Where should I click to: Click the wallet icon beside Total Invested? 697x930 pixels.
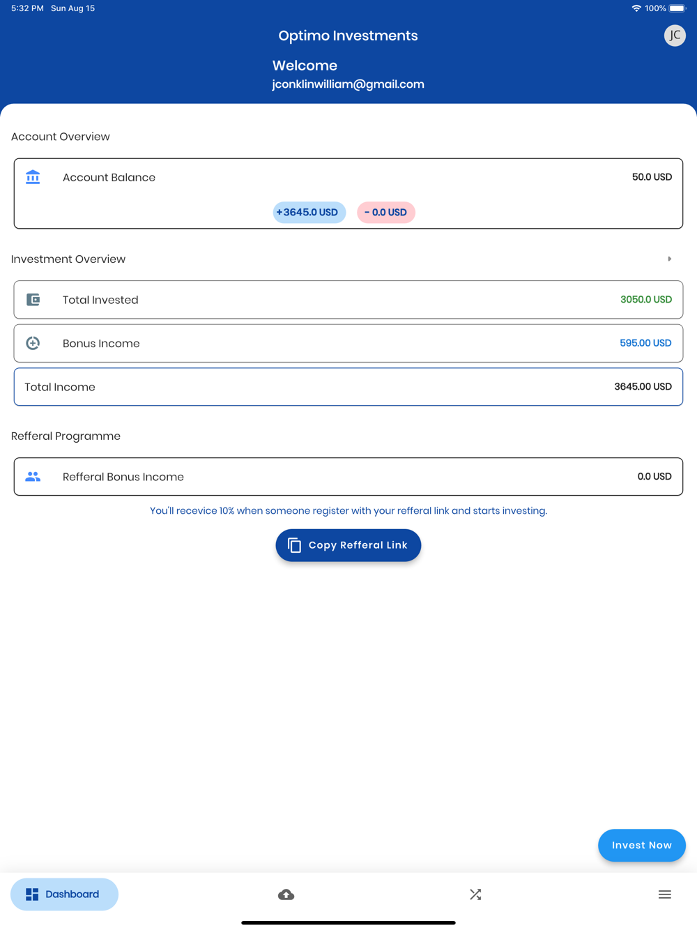[33, 300]
